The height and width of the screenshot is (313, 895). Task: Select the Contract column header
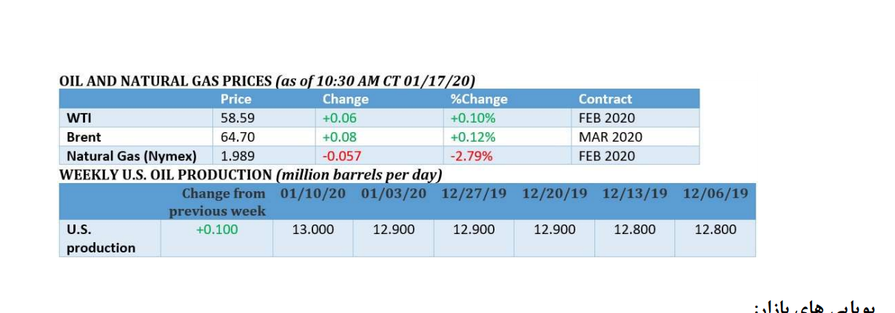click(605, 99)
